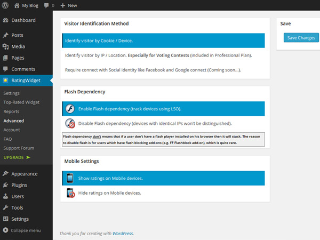Choose Enable Flash dependency option

pos(163,109)
